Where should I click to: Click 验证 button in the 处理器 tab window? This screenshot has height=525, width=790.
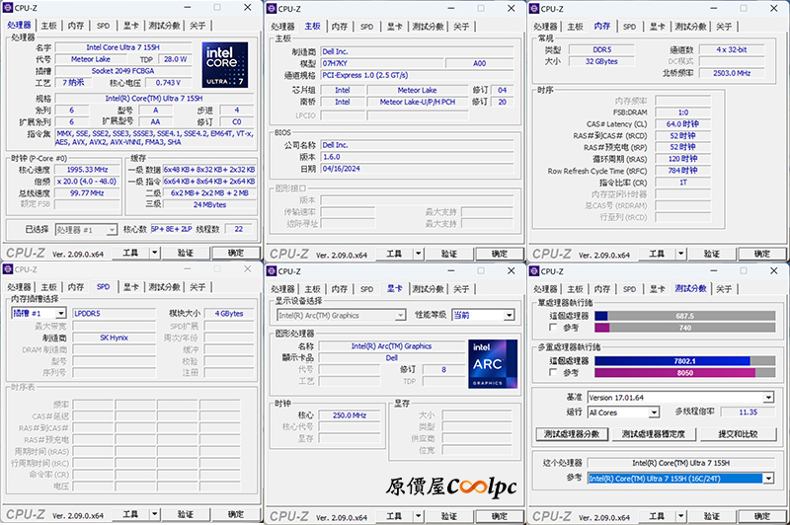point(186,253)
